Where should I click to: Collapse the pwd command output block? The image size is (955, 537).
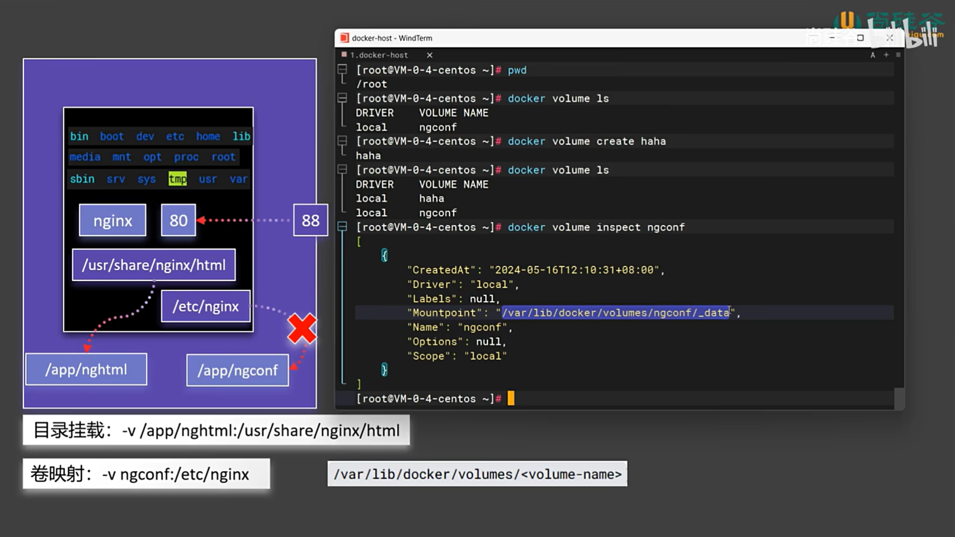tap(342, 70)
